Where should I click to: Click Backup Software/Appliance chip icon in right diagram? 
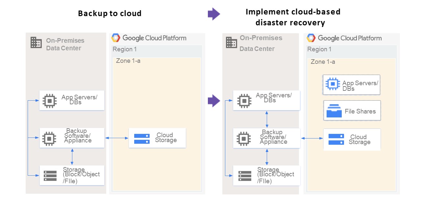click(244, 139)
